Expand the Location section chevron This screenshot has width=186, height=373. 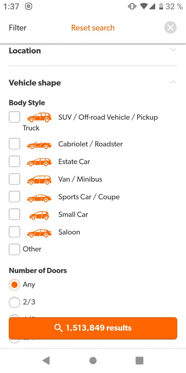(173, 50)
